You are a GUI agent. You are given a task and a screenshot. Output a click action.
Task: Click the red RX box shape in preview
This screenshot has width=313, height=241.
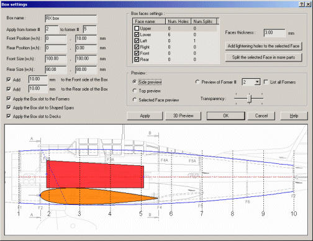95,175
